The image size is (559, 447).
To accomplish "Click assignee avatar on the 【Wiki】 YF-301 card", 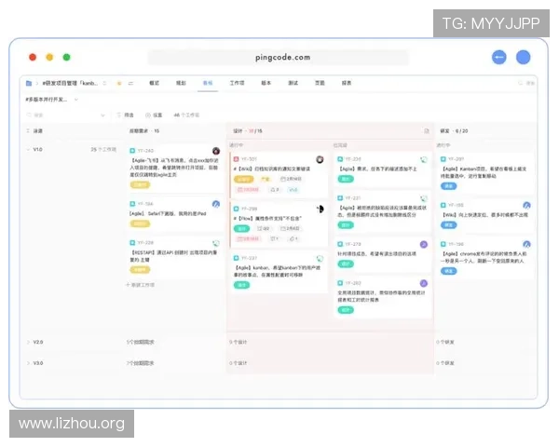I will point(320,159).
